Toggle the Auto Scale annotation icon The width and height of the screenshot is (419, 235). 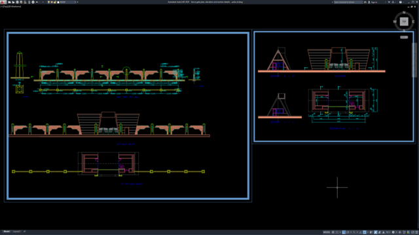pyautogui.click(x=380, y=232)
